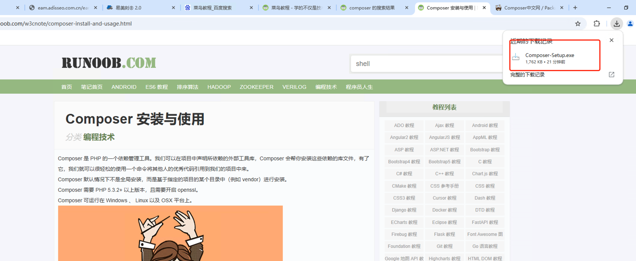Open a new browser tab
This screenshot has height=261, width=636.
pos(575,7)
